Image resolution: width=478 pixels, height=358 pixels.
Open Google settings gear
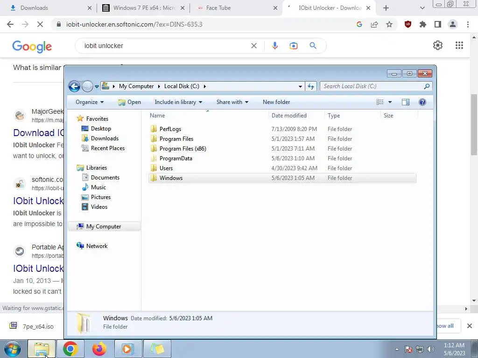pyautogui.click(x=438, y=45)
